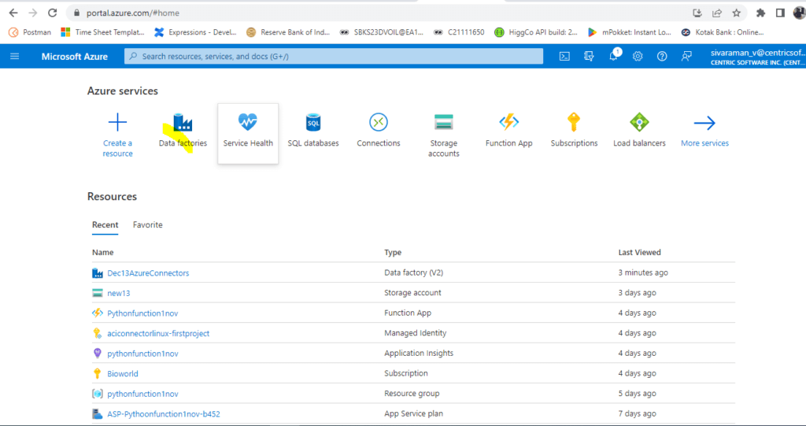Open the new13 storage account link
806x426 pixels.
click(x=118, y=293)
